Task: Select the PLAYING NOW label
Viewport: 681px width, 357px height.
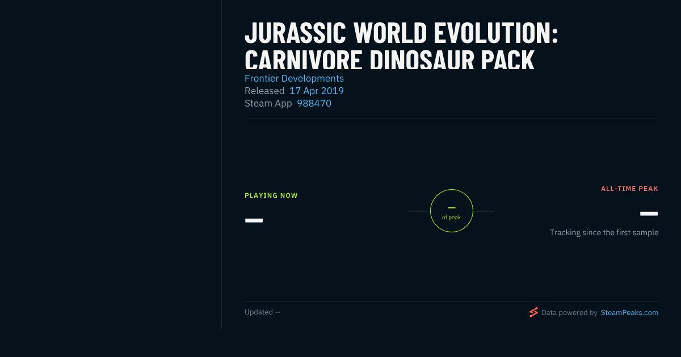Action: (x=271, y=195)
